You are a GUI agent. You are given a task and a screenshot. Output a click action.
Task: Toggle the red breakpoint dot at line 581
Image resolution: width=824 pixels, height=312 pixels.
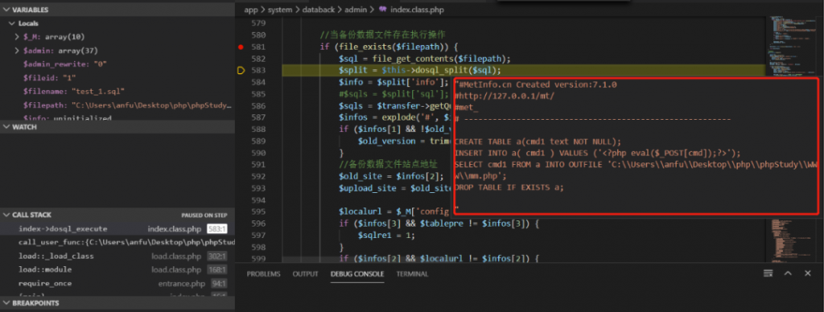(241, 47)
